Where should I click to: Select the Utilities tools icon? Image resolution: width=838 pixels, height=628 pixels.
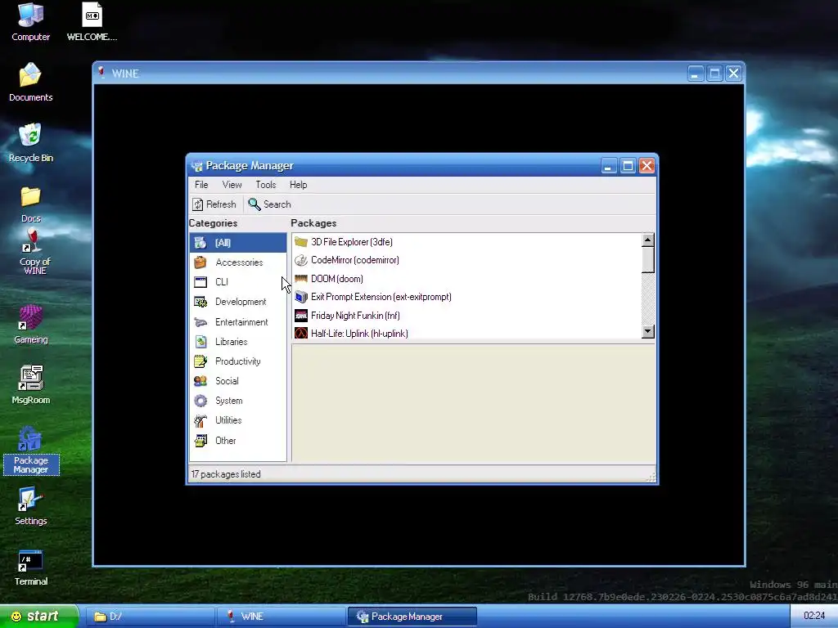[200, 421]
